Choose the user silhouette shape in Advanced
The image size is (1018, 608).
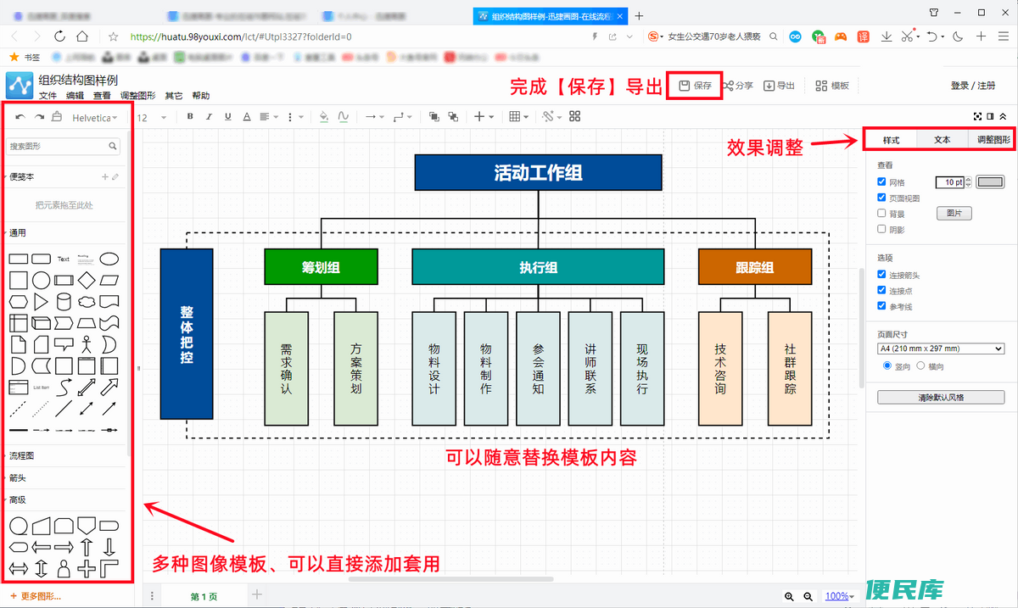point(64,567)
